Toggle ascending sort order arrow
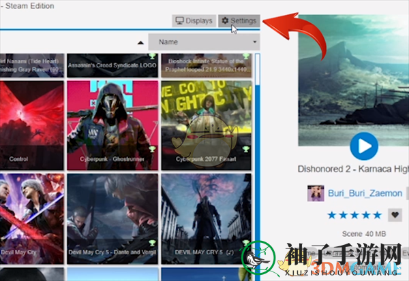 (140, 42)
